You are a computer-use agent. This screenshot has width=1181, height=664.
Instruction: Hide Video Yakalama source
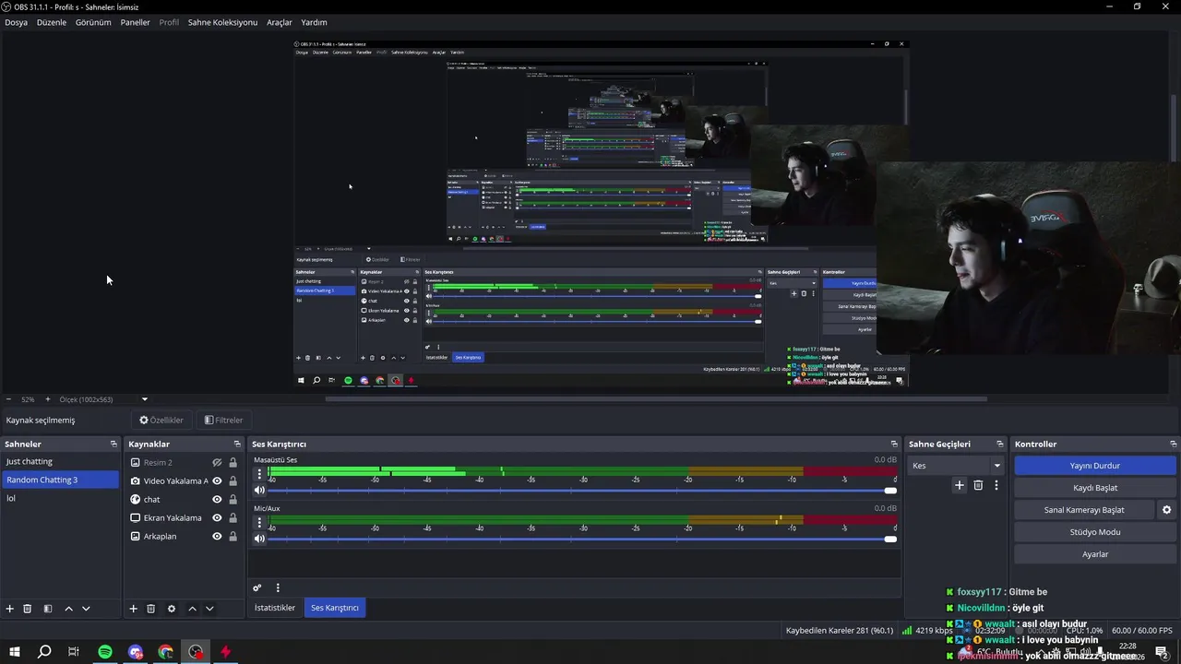tap(217, 481)
